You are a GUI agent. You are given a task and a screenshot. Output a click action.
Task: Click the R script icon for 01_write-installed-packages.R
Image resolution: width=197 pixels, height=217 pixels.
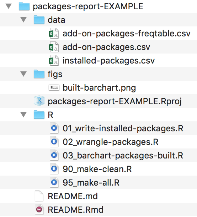(54, 128)
